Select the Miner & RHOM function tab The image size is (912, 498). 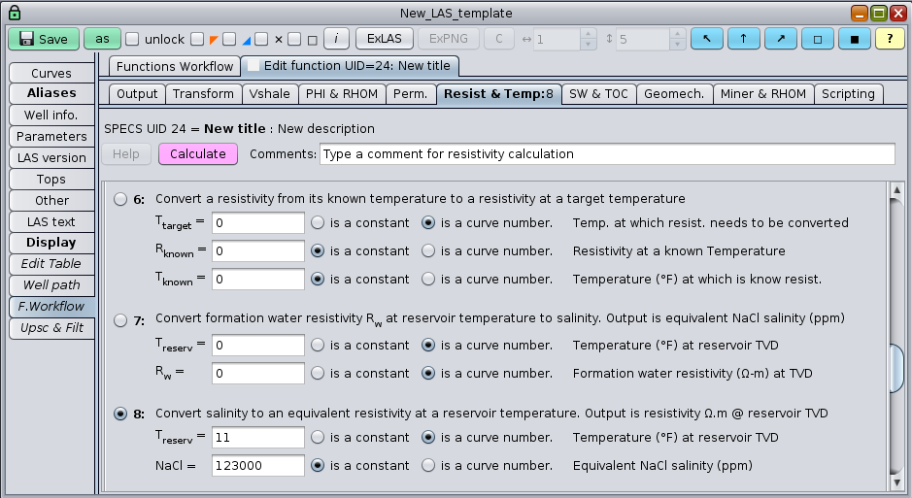point(763,94)
